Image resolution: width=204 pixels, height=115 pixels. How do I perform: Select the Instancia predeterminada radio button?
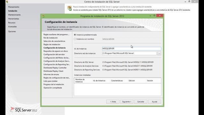pos(75,35)
